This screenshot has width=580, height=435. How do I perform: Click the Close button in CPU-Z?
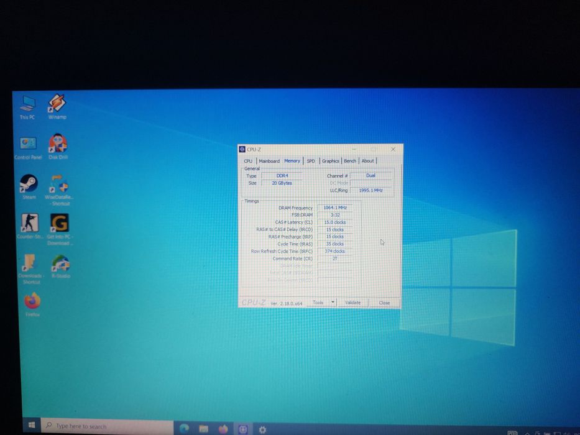[x=384, y=303]
